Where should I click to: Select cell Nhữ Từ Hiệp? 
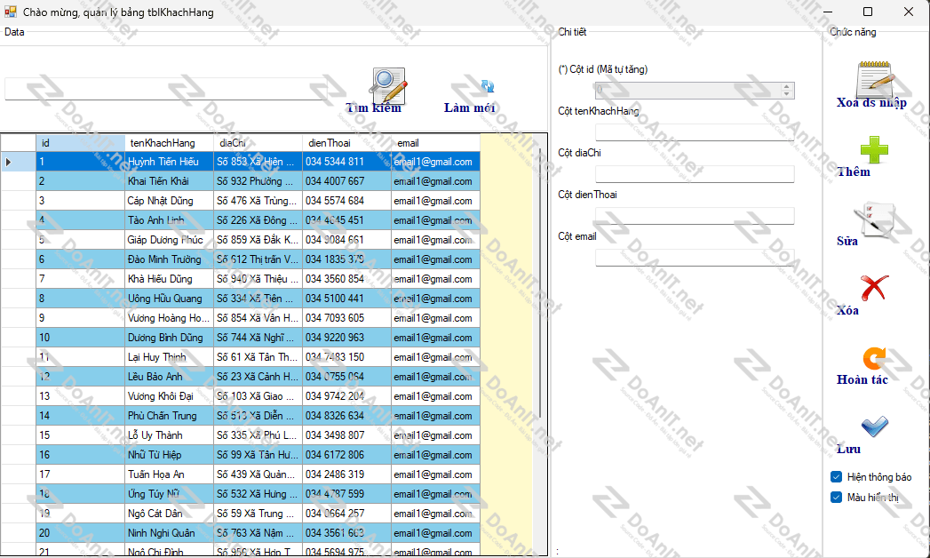point(169,455)
